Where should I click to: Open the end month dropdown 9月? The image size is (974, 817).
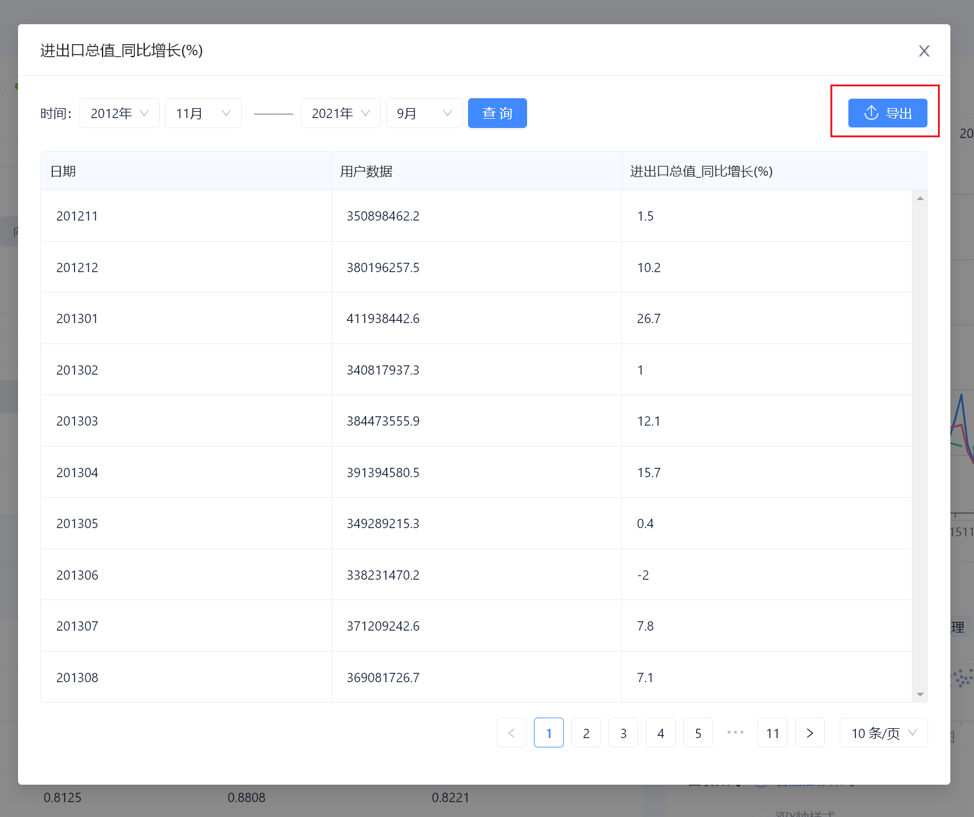click(x=425, y=113)
